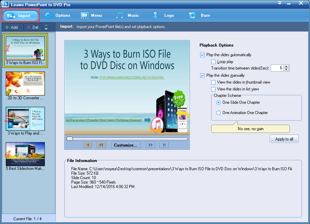Delete selected file with Del button

(33, 27)
